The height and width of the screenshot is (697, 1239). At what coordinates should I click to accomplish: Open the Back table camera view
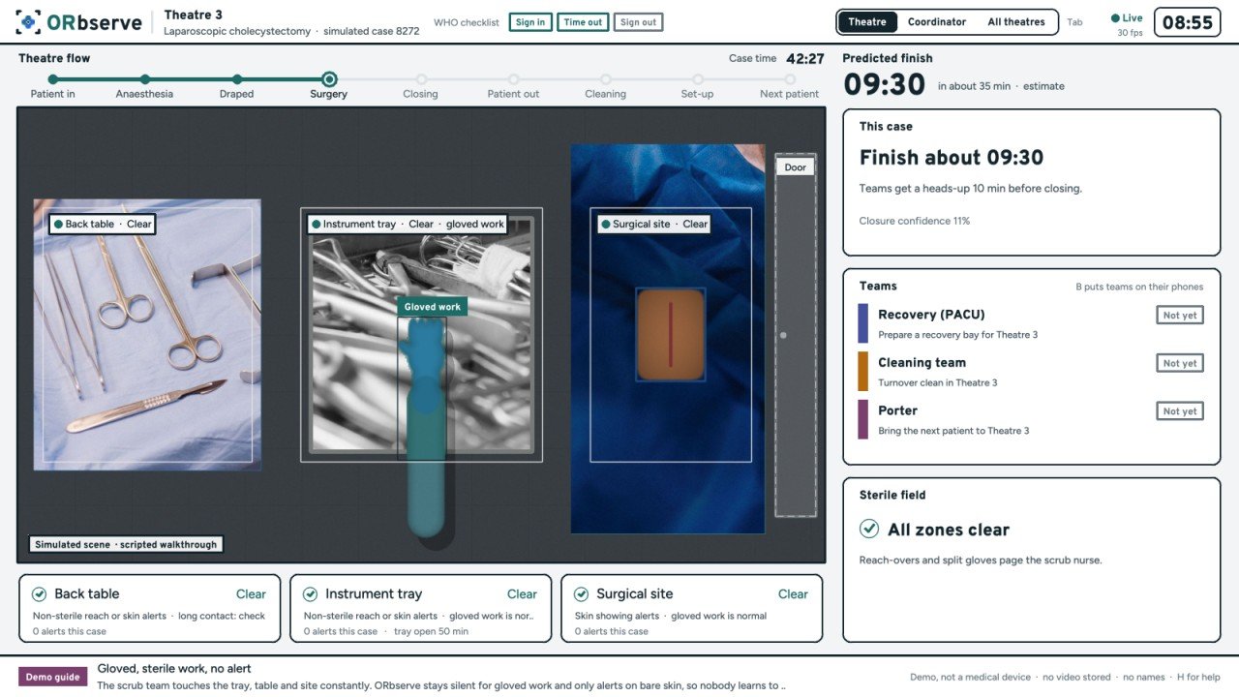pyautogui.click(x=147, y=335)
